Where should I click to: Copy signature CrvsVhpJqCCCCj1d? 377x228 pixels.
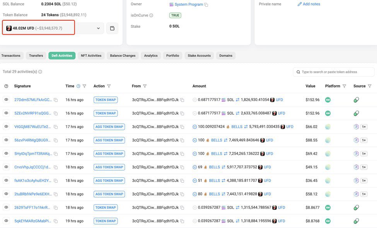[x=56, y=167]
